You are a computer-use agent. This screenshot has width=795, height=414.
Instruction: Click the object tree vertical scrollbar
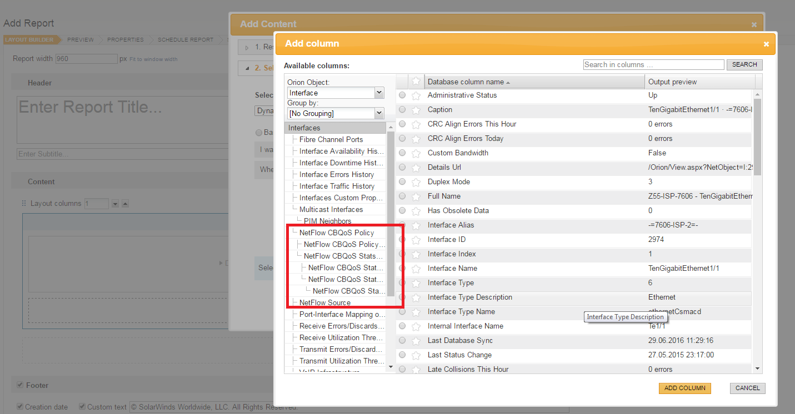391,213
